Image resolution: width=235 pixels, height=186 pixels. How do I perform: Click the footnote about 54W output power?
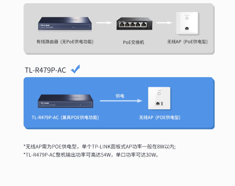tap(91, 155)
